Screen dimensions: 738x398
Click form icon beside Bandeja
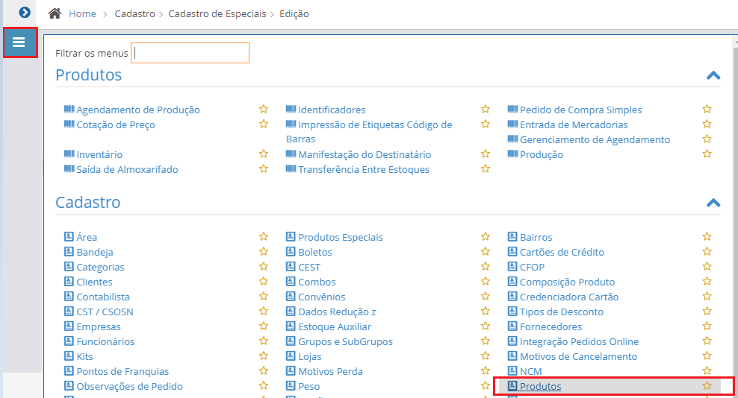(x=69, y=251)
